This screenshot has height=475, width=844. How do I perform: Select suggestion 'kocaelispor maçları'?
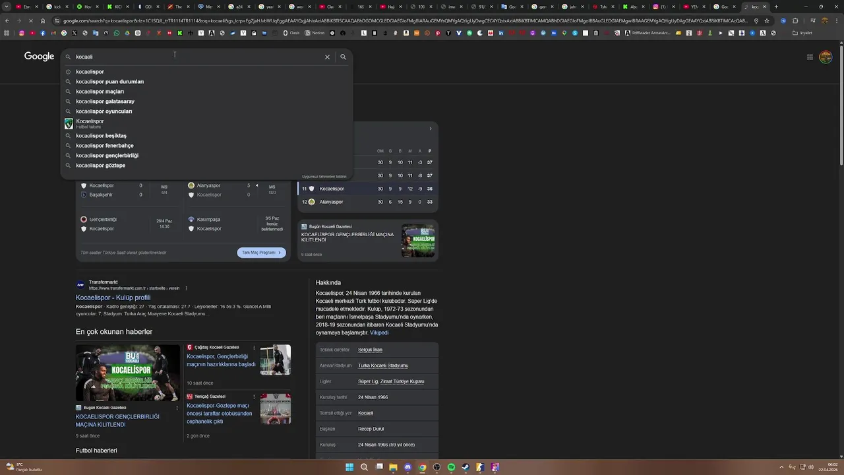click(x=206, y=92)
